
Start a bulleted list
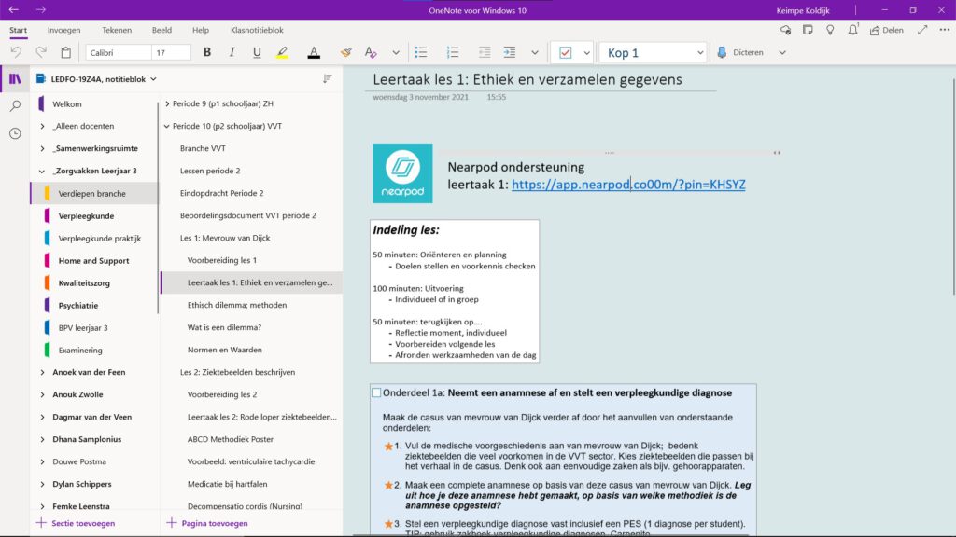[421, 52]
